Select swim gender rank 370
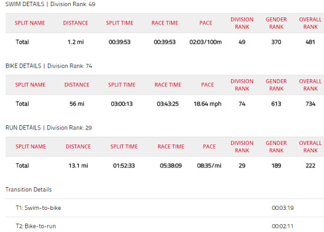The height and width of the screenshot is (232, 324). [x=276, y=42]
